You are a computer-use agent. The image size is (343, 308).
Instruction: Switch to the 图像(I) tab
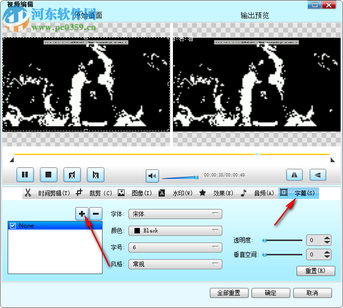pyautogui.click(x=141, y=193)
